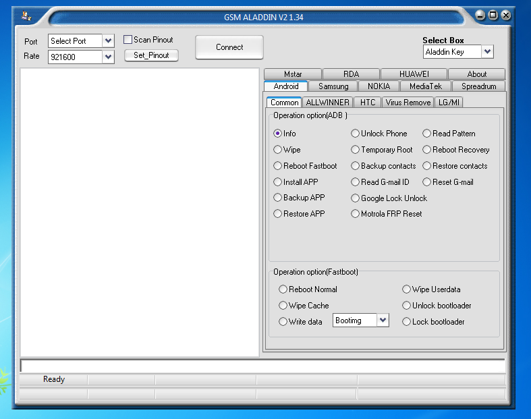Select Restore APP radio button

[278, 214]
